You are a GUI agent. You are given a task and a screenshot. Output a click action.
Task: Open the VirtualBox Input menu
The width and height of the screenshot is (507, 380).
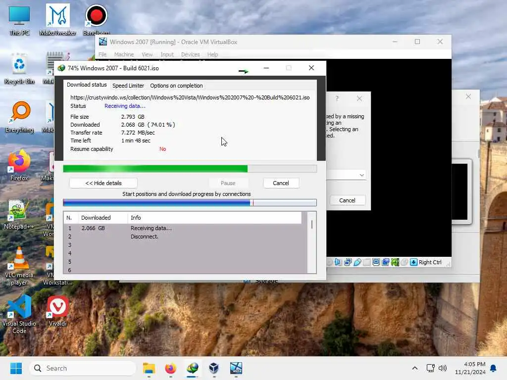point(167,54)
